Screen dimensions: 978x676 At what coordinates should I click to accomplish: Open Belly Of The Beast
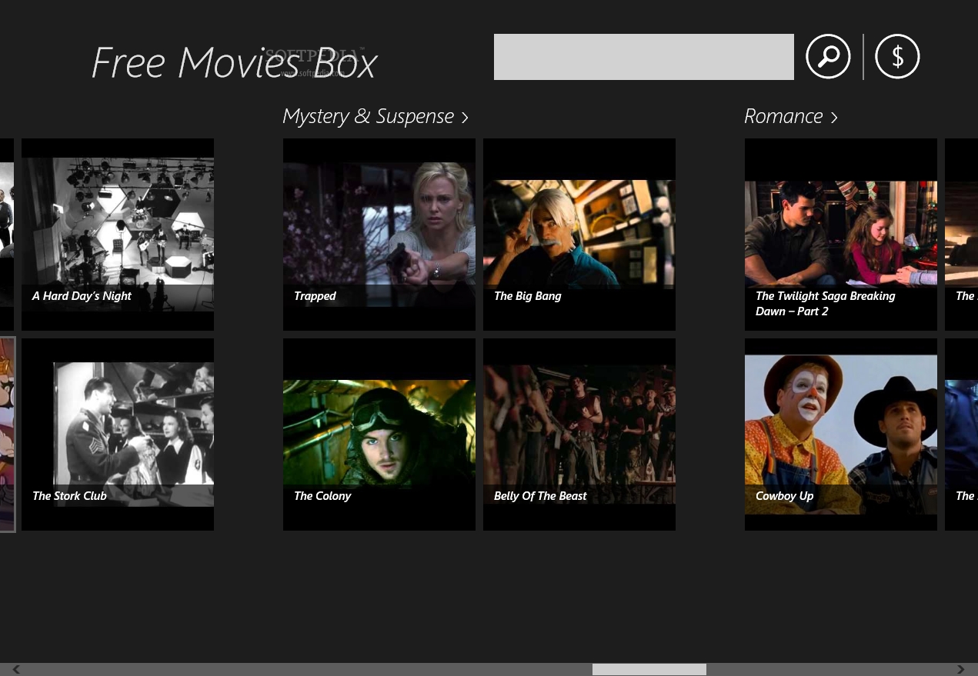[579, 434]
